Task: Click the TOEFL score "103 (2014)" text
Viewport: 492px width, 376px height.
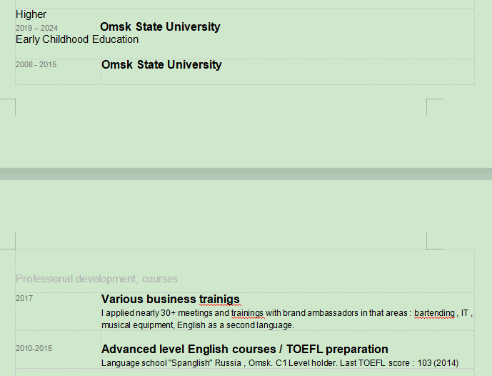Action: point(437,363)
